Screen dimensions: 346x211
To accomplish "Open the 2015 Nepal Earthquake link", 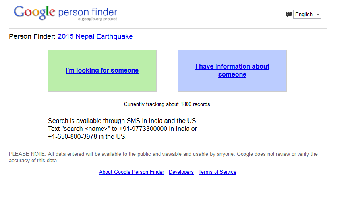I will click(95, 36).
